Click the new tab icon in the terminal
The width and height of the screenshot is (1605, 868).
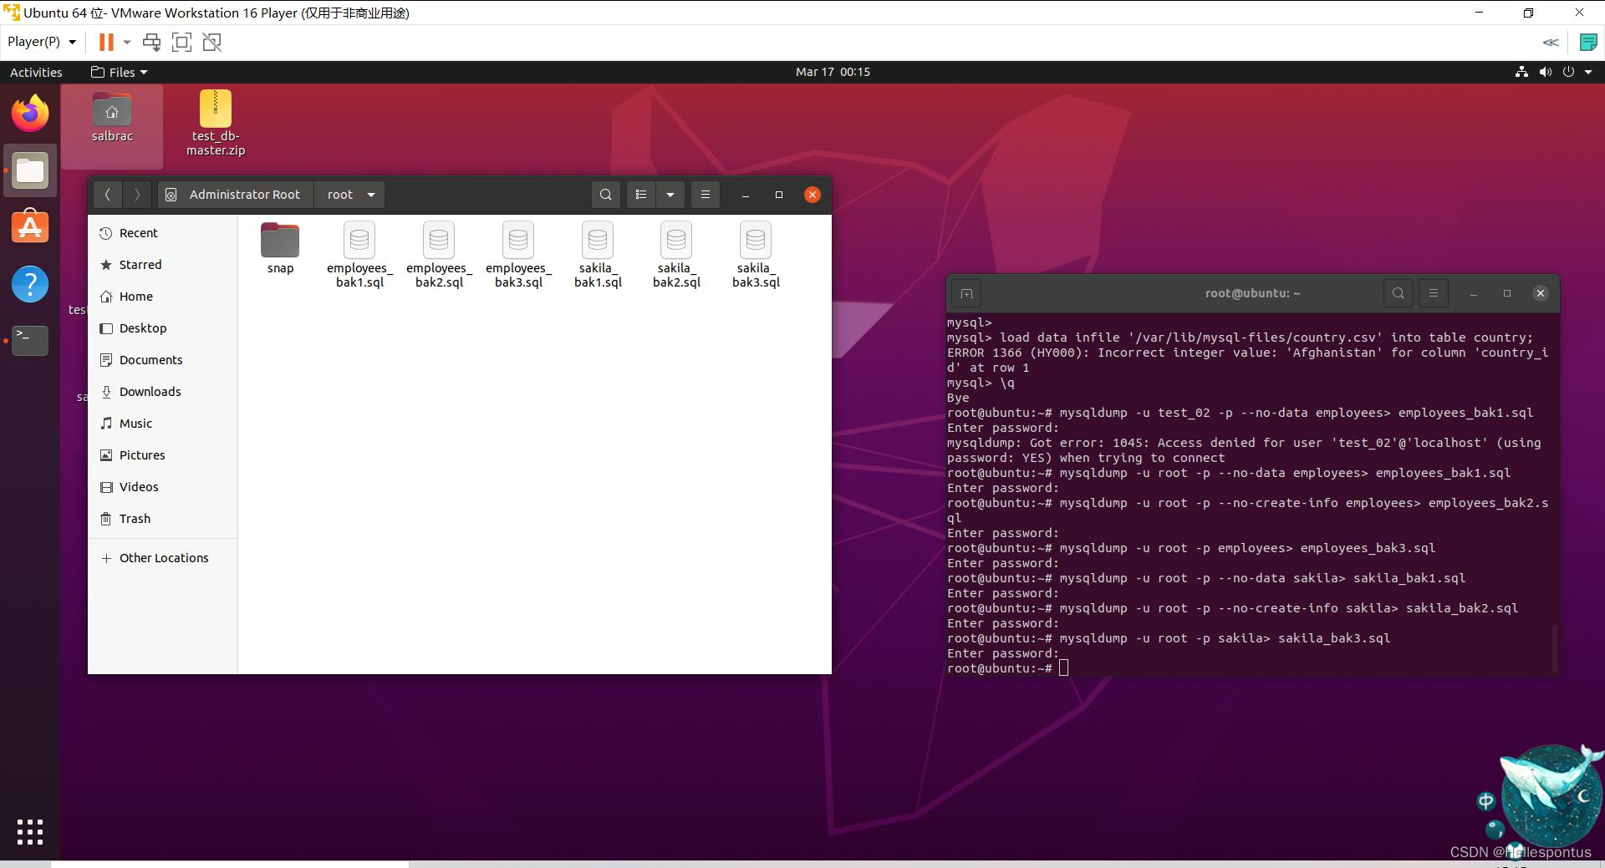pyautogui.click(x=966, y=293)
